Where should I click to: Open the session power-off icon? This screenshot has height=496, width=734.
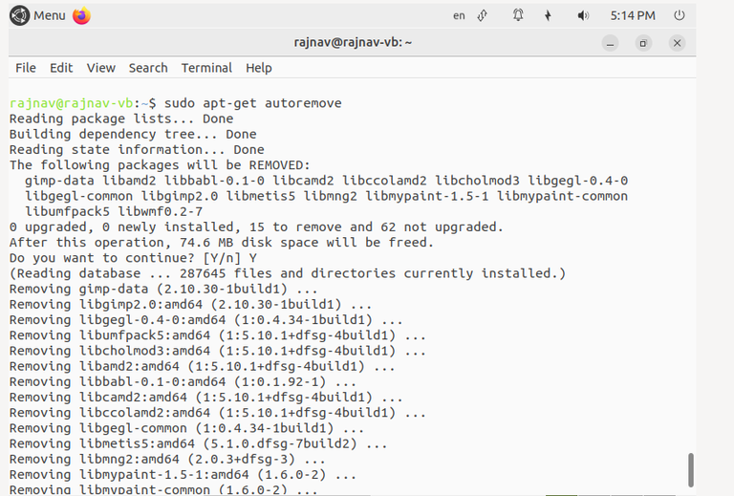coord(680,15)
